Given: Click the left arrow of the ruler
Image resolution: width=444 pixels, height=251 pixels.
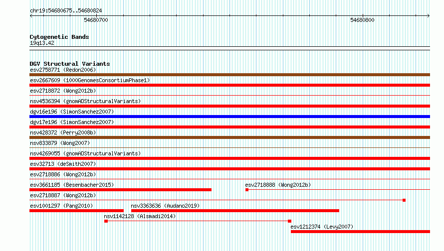Looking at the screenshot, I should [x=31, y=16].
